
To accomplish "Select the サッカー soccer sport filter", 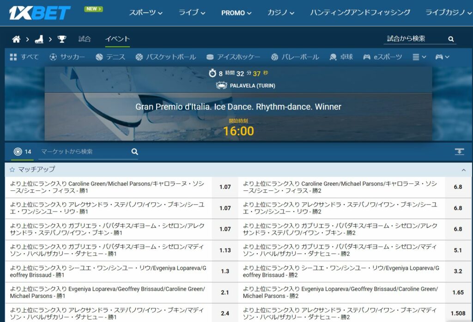I will tap(67, 57).
